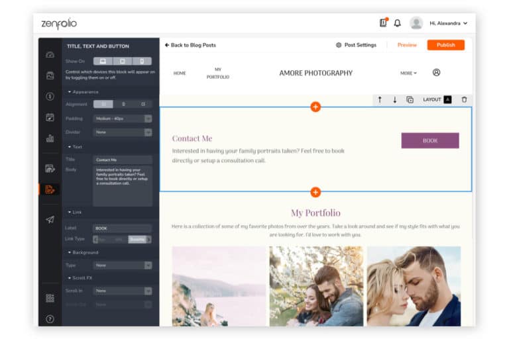
Task: Open the paper plane marketing icon
Action: point(50,220)
